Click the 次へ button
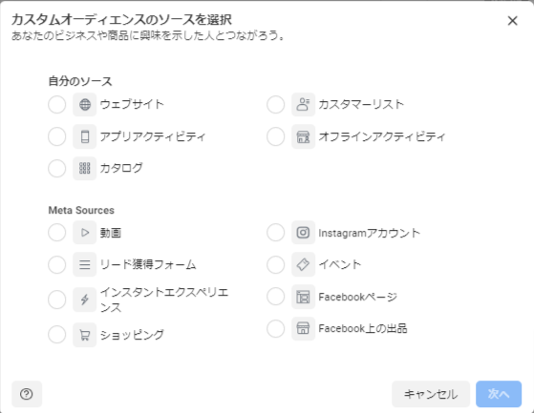This screenshot has width=534, height=413. point(499,394)
